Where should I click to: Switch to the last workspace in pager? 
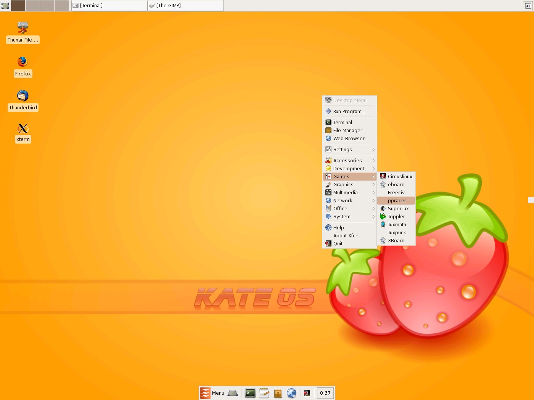pyautogui.click(x=61, y=5)
